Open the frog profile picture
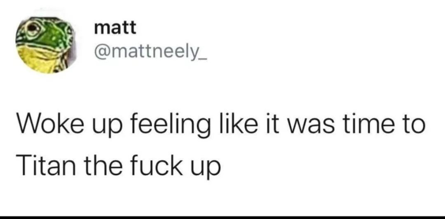Image resolution: width=445 pixels, height=219 pixels. [46, 45]
